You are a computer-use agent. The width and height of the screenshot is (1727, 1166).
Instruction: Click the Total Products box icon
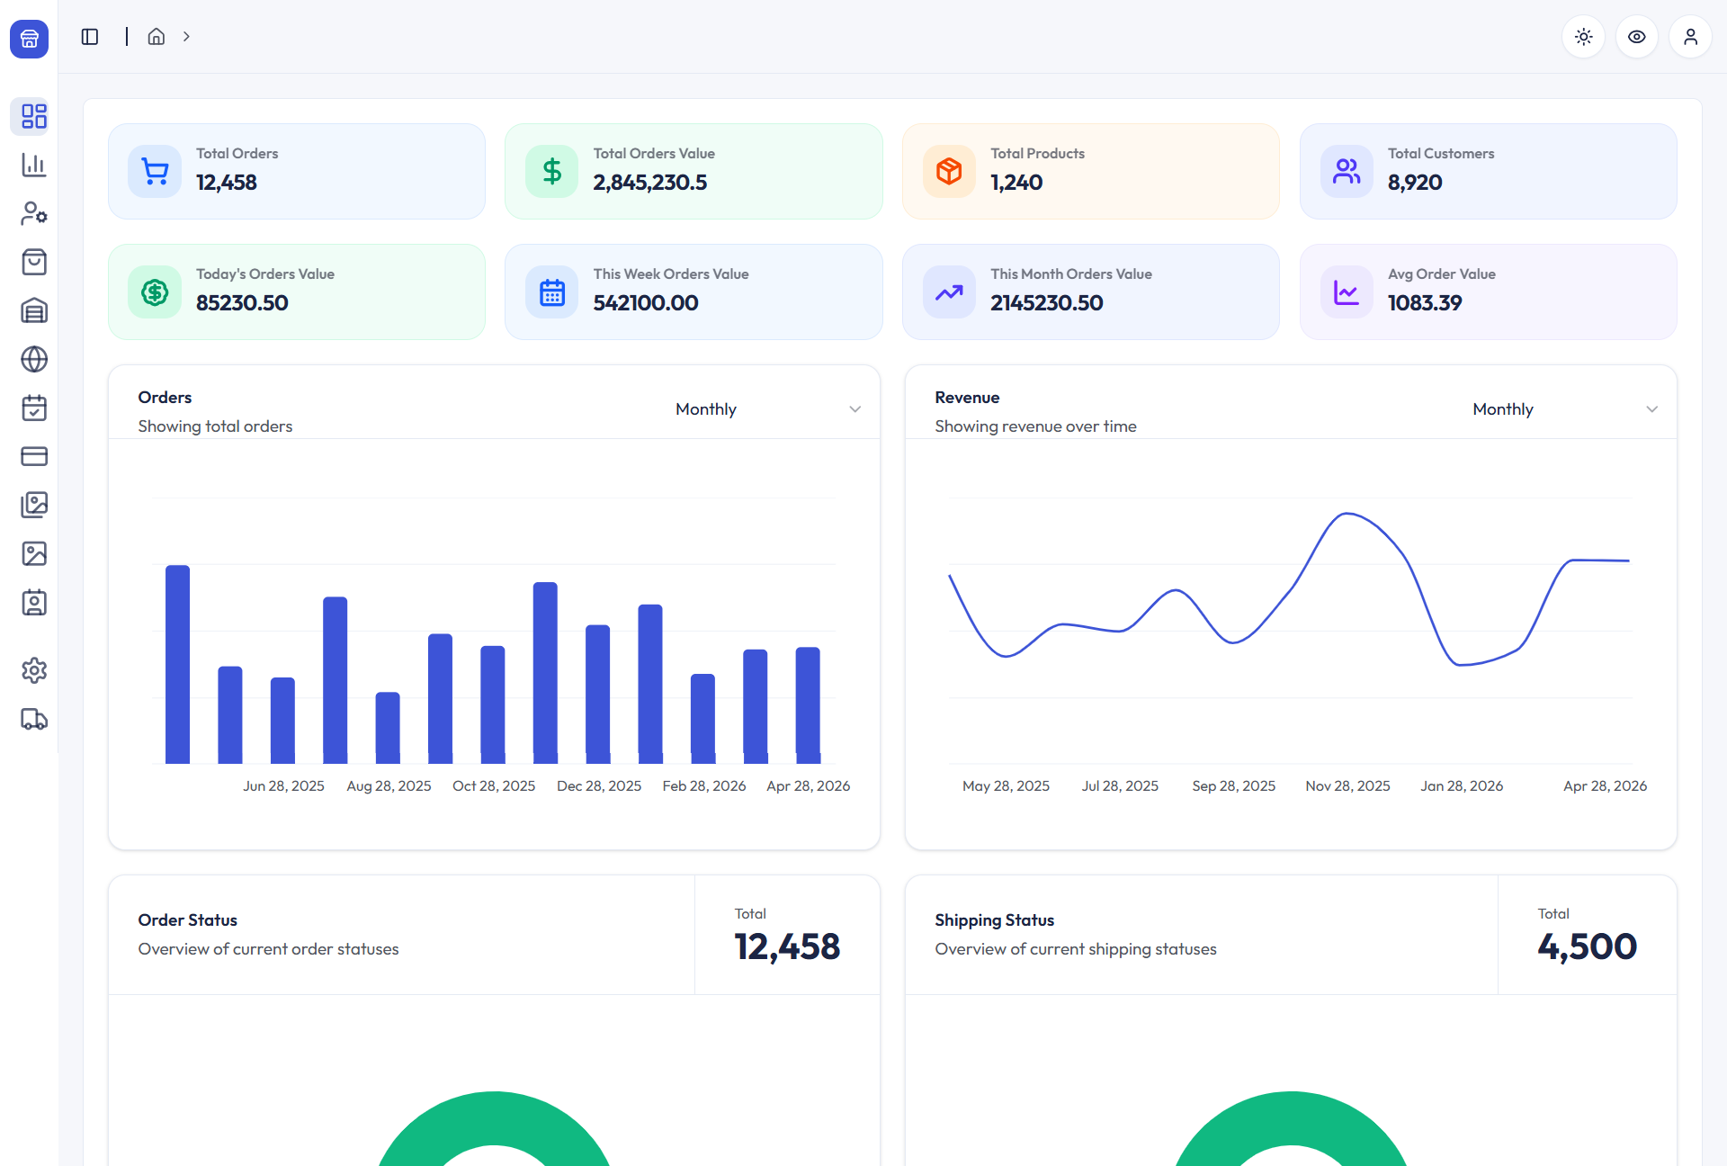click(949, 171)
